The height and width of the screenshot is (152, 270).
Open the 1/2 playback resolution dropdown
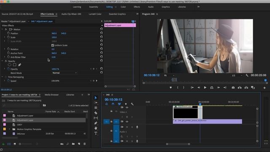click(237, 76)
